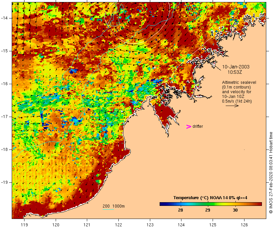The image size is (275, 228).
Task: Select the date text 10-Jan-2003
Action: click(236, 67)
